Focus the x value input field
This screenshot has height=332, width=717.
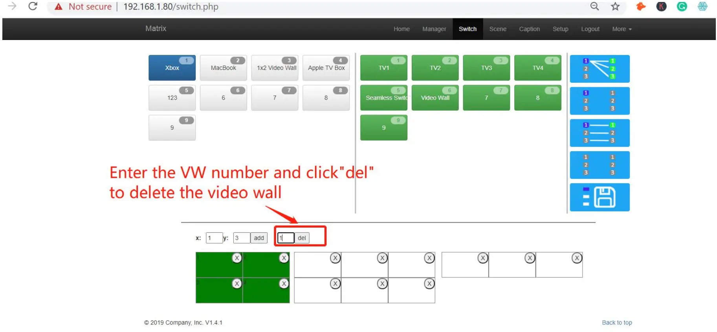tap(214, 238)
